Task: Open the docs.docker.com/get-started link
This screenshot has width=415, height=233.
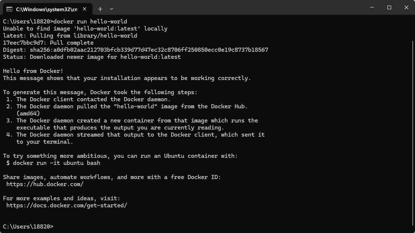Action: pos(67,205)
